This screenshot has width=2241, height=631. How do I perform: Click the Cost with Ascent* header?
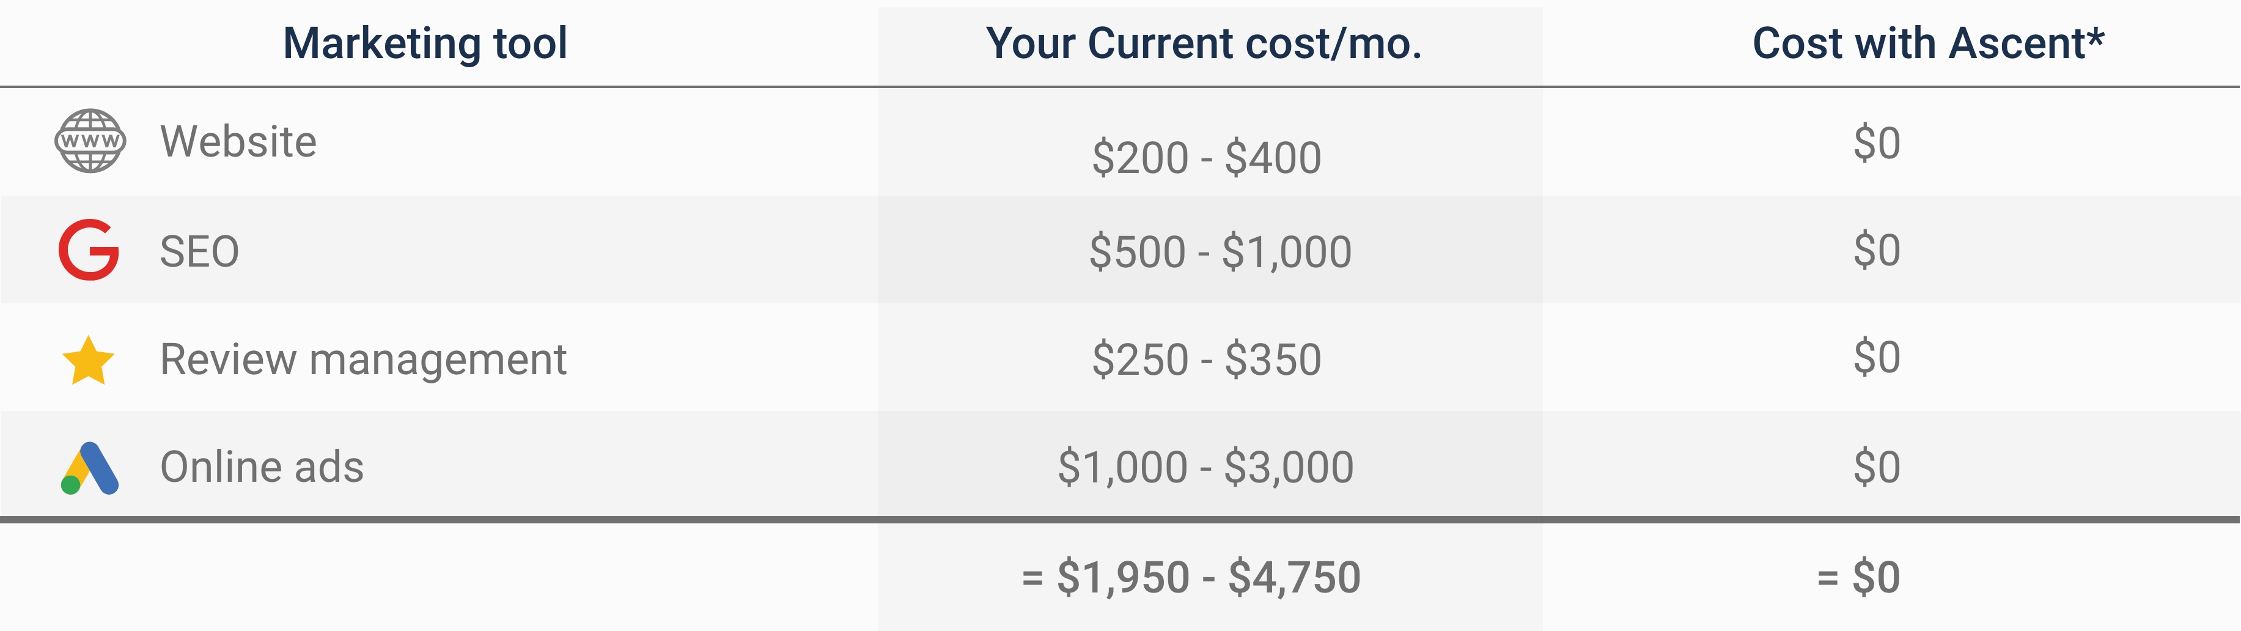[x=1928, y=43]
